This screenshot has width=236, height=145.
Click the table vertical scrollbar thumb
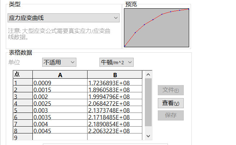click(x=148, y=103)
